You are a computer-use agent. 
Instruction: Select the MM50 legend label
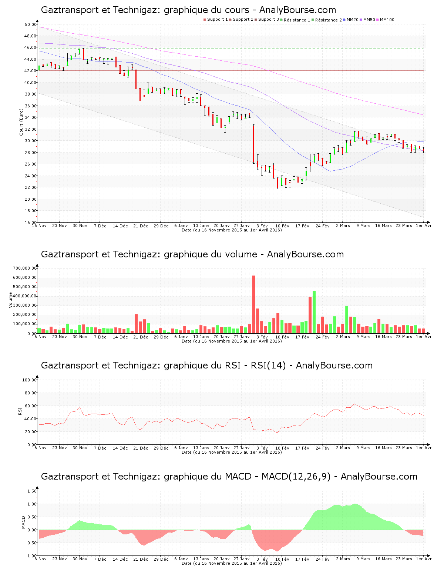369,20
